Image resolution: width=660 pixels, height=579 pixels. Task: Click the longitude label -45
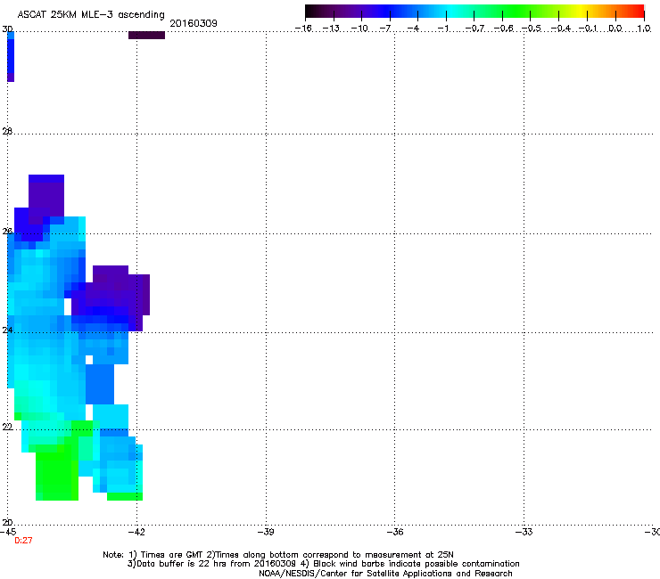pos(8,532)
